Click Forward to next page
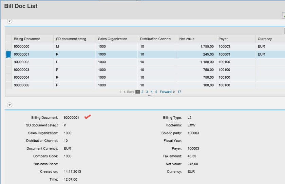The height and width of the screenshot is (184, 285). [x=166, y=92]
